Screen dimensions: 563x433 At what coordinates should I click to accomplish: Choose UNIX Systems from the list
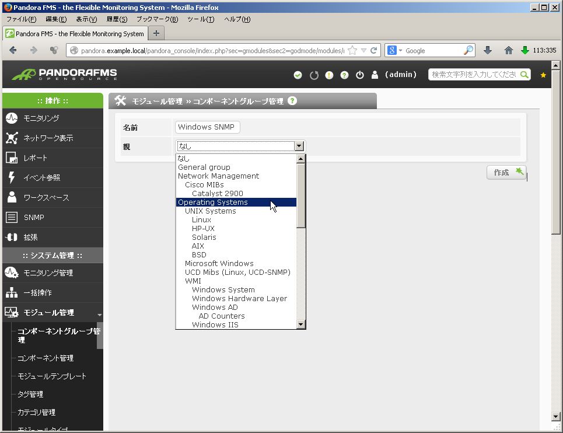point(236,211)
